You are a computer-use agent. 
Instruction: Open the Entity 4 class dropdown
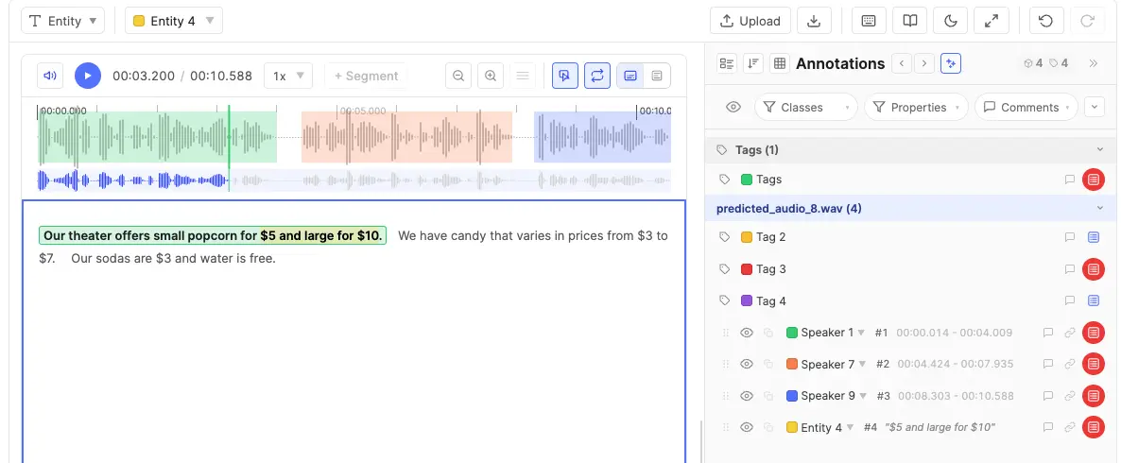[174, 21]
